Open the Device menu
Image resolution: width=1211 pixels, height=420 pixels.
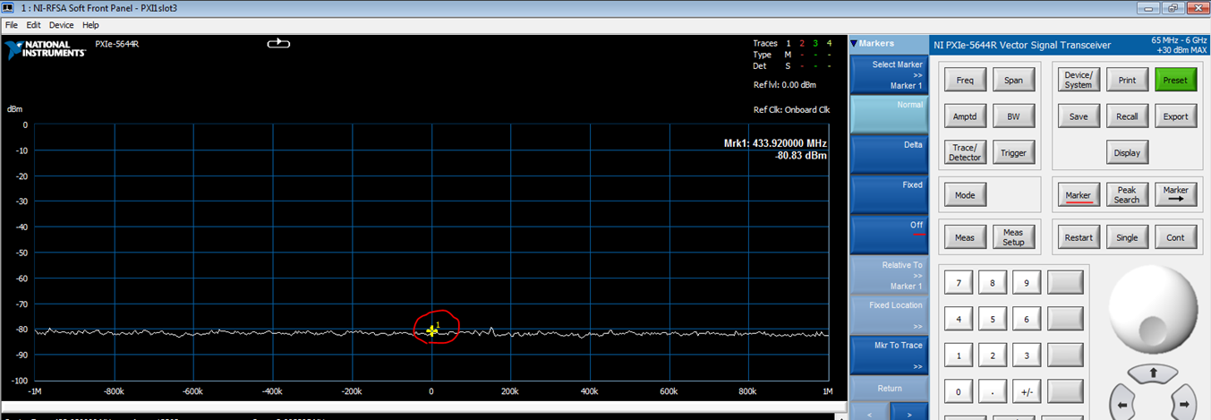pos(62,25)
